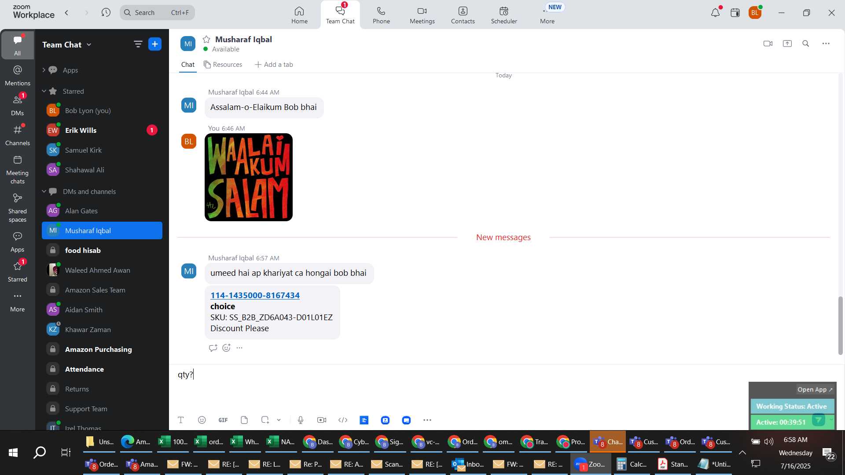Screen dimensions: 845x475
Task: Click the screen share icon in the chat header
Action: pos(787,44)
